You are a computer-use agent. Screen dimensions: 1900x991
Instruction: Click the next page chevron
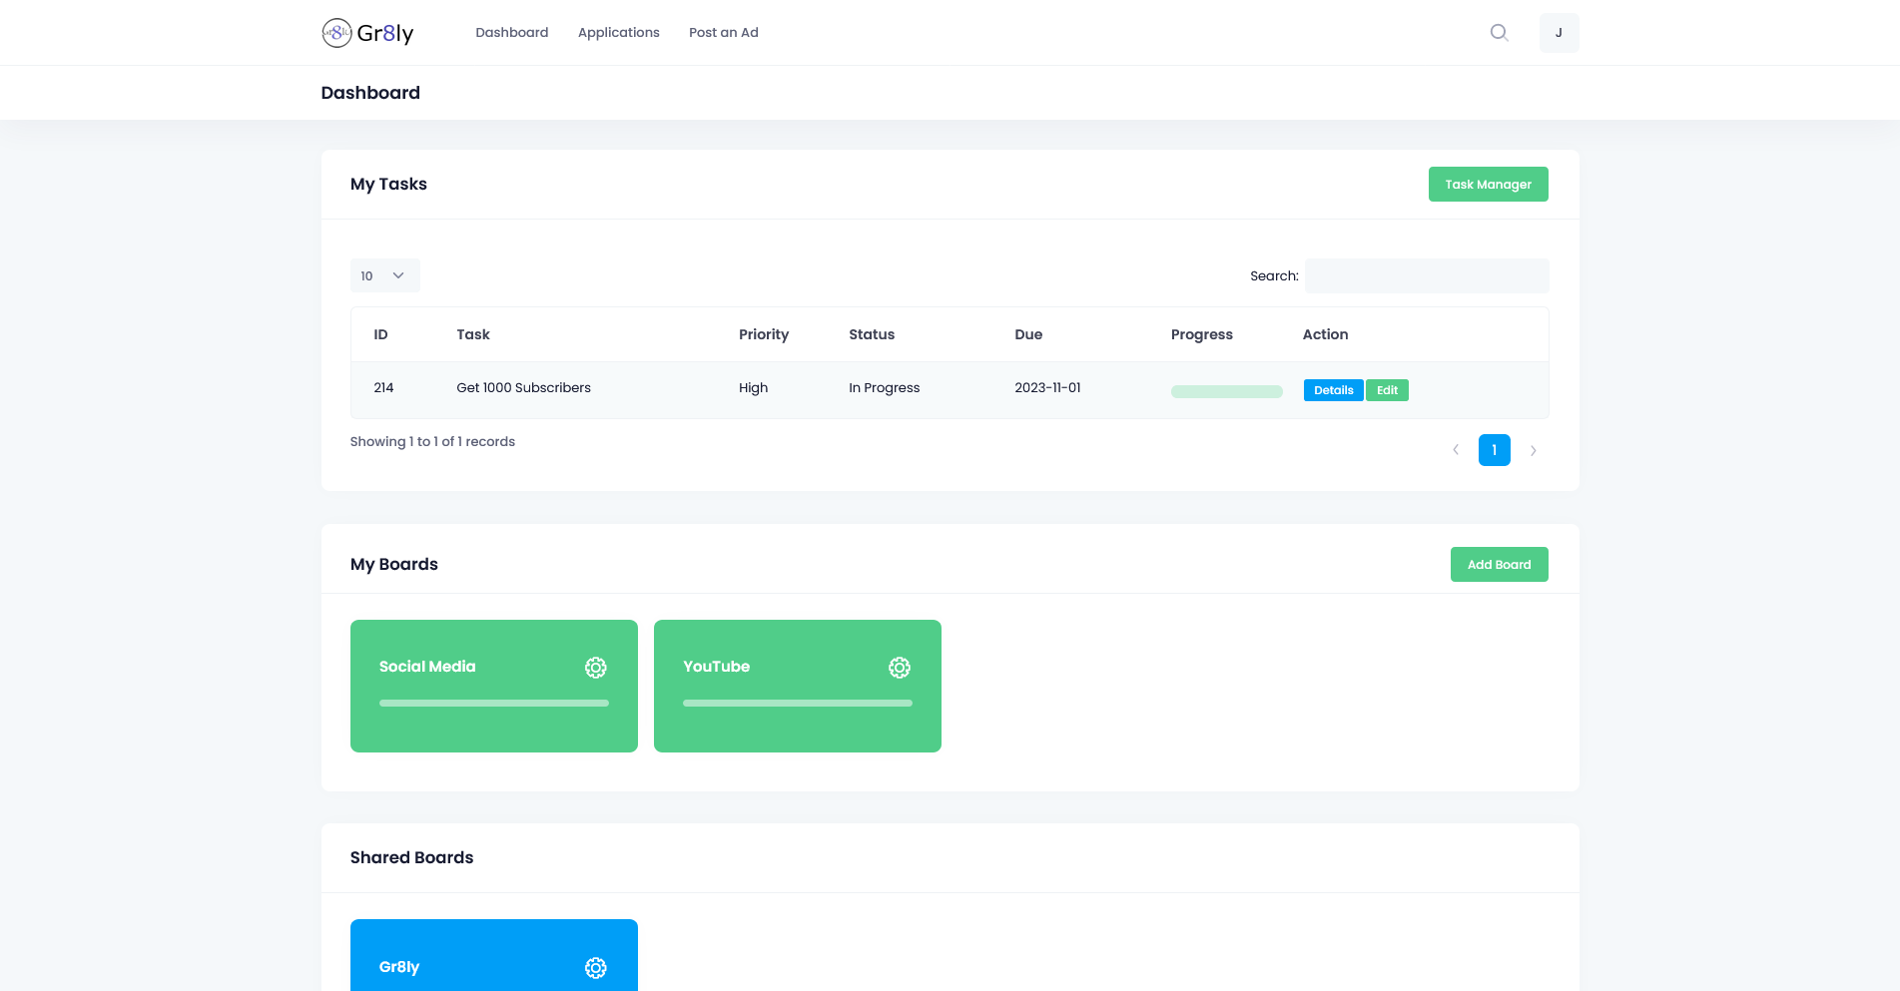click(1534, 450)
